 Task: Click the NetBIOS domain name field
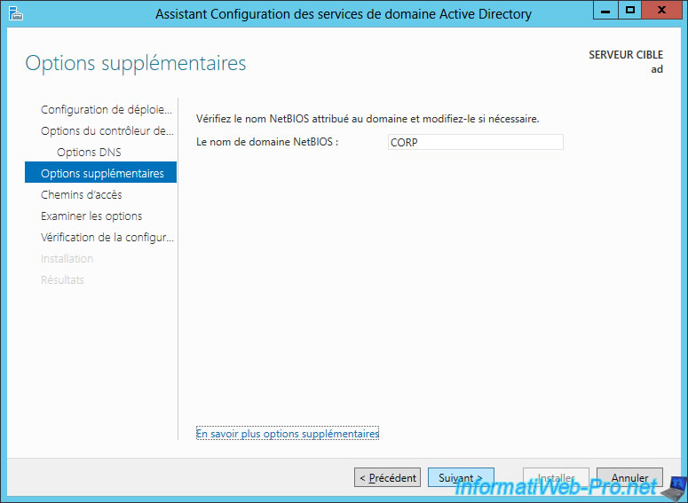(x=475, y=142)
